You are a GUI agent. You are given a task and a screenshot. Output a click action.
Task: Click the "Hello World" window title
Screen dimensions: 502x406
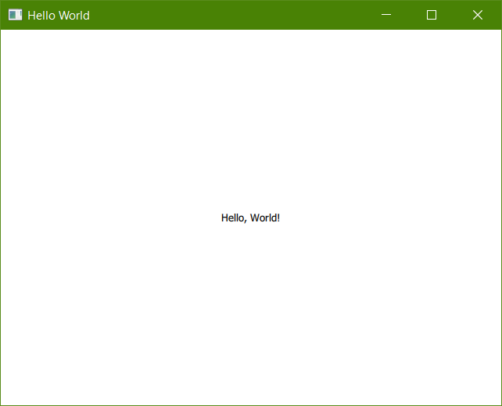[x=59, y=16]
